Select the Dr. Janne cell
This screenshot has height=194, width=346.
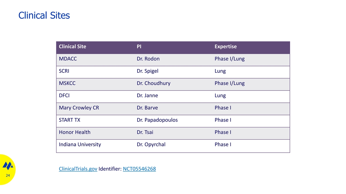click(147, 95)
